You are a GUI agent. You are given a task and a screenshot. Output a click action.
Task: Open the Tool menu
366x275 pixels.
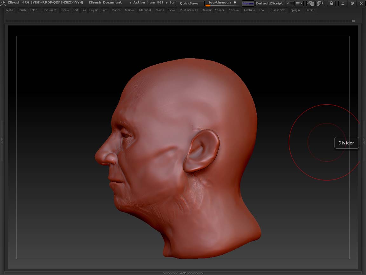coord(261,10)
